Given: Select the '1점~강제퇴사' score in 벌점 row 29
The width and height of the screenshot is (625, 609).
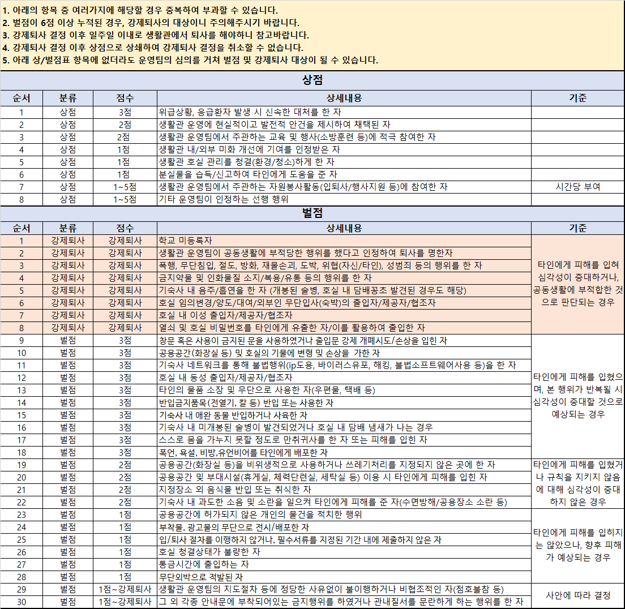Looking at the screenshot, I should click(x=125, y=589).
